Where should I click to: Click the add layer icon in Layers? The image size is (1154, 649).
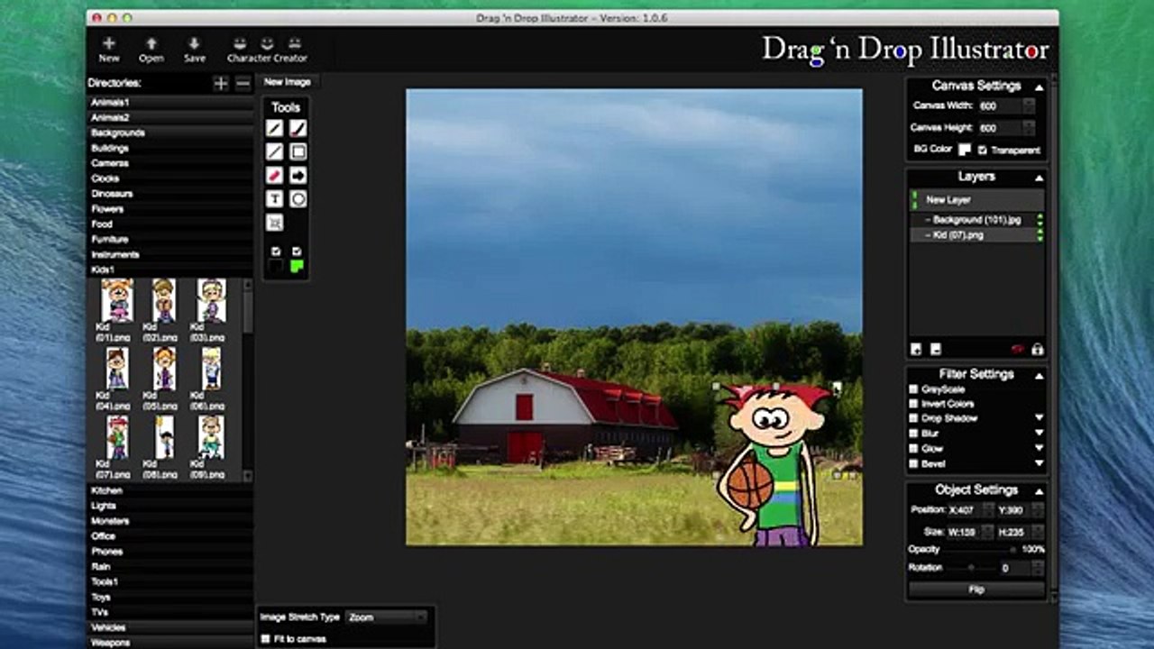[917, 350]
